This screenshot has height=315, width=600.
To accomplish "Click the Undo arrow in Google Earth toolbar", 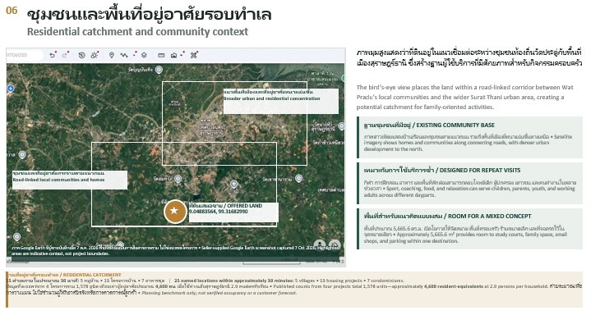I will tap(53, 55).
